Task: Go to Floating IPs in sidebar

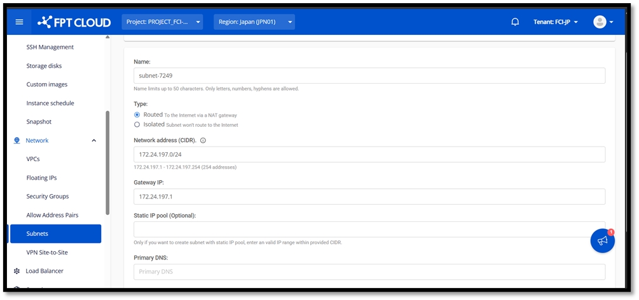Action: (x=41, y=178)
